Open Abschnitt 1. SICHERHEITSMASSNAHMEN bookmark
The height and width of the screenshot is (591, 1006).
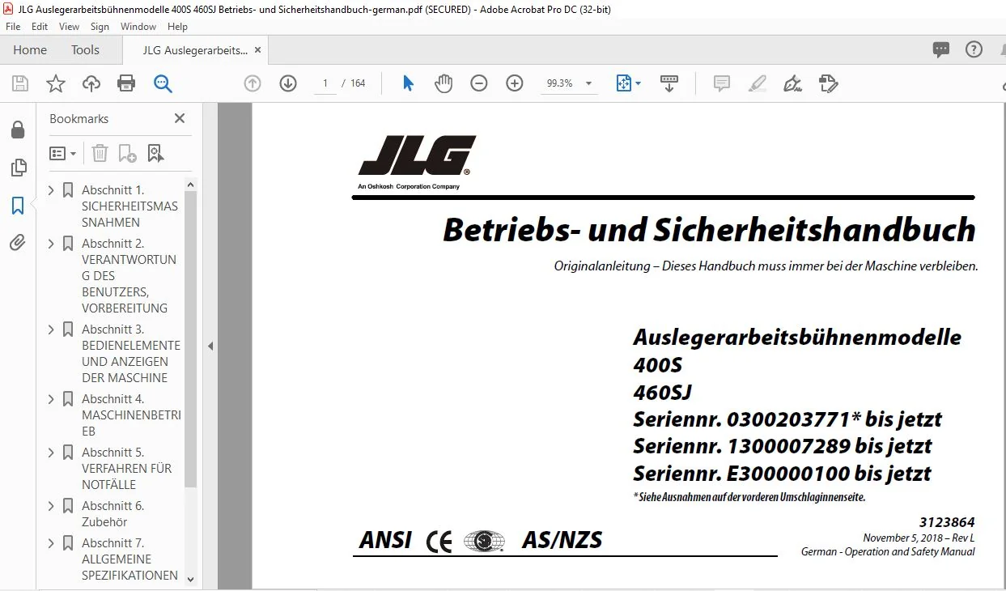point(129,206)
